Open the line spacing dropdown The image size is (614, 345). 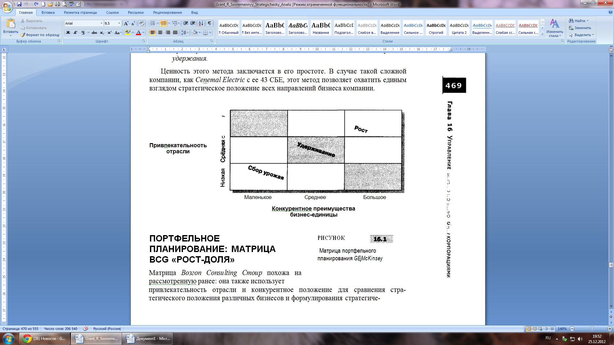coord(185,33)
